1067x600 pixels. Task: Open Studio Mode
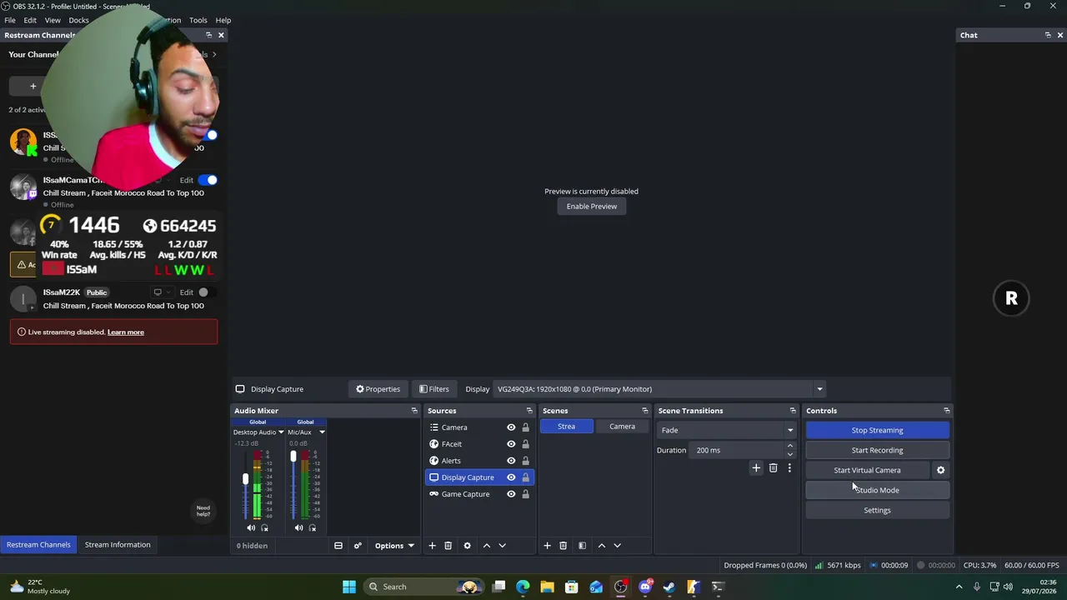pyautogui.click(x=877, y=490)
